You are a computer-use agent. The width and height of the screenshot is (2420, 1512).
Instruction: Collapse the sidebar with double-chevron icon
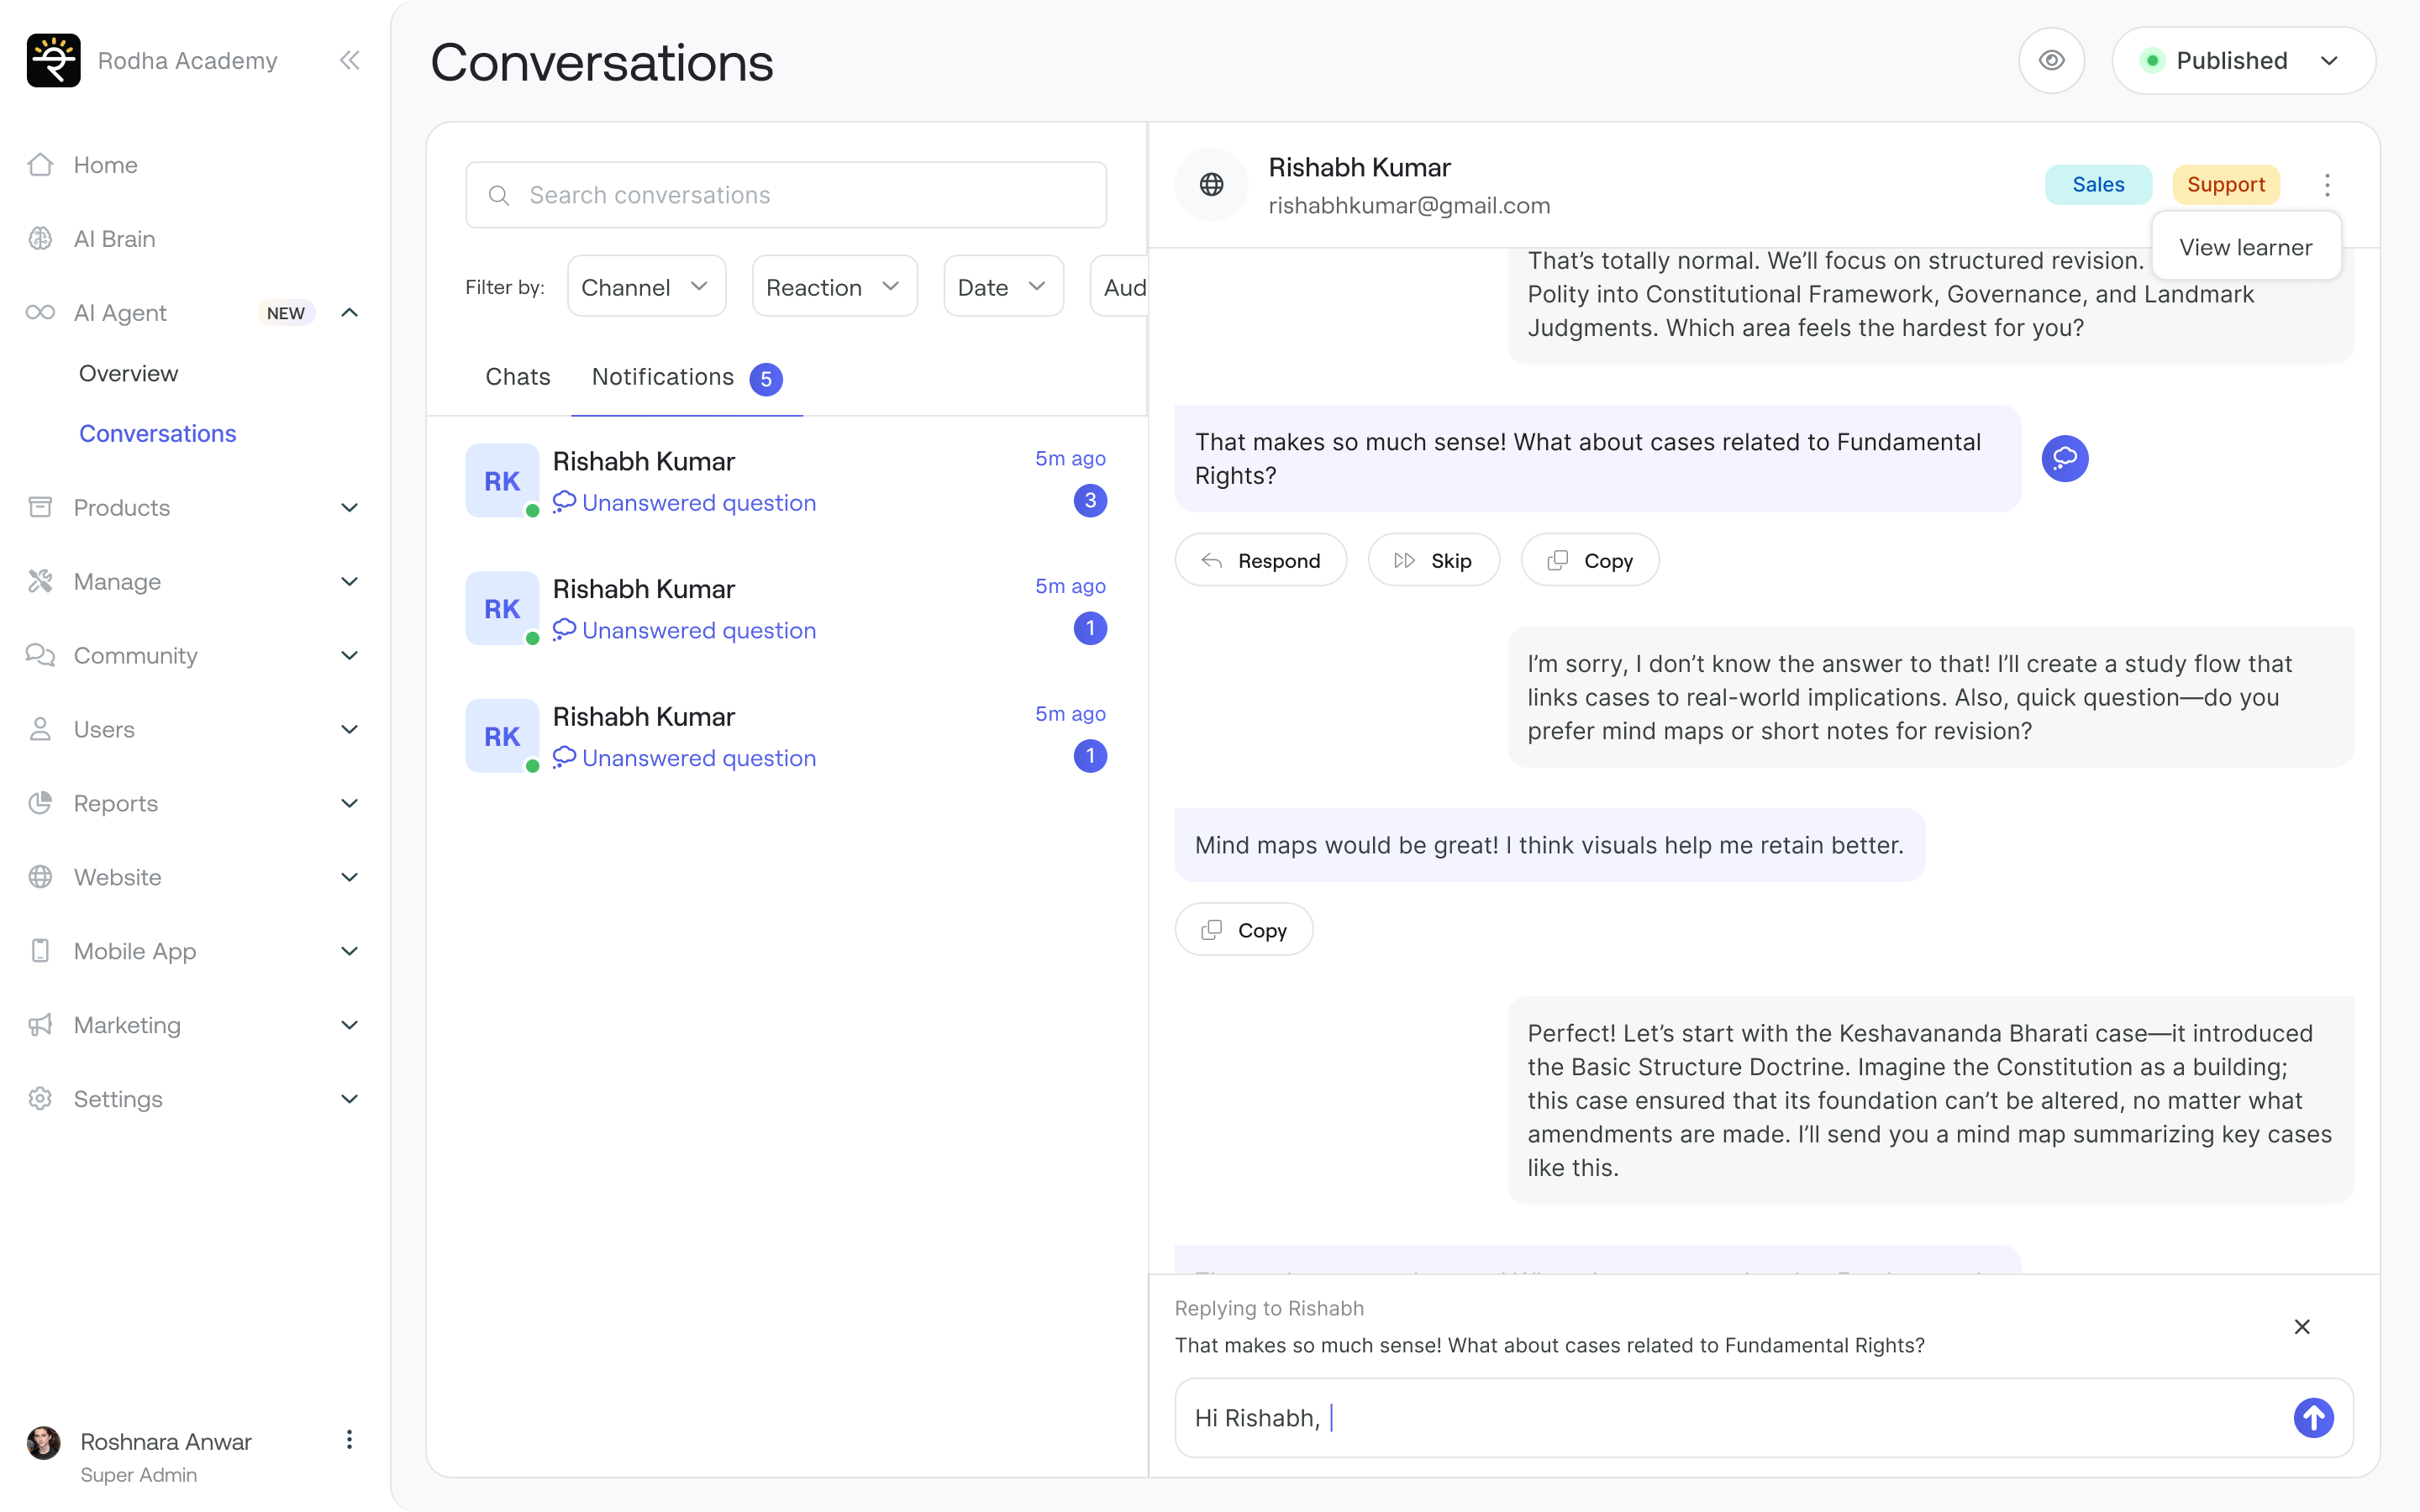349,61
